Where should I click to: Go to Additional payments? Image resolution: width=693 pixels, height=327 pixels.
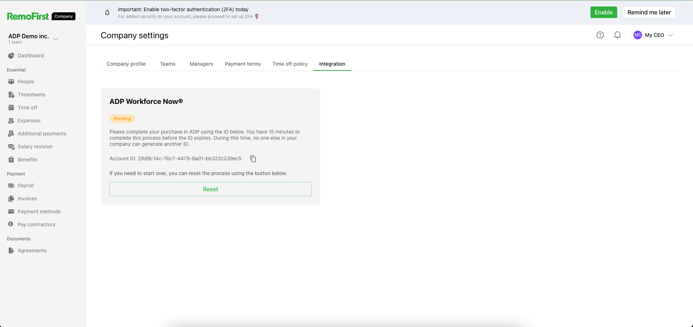(x=42, y=134)
